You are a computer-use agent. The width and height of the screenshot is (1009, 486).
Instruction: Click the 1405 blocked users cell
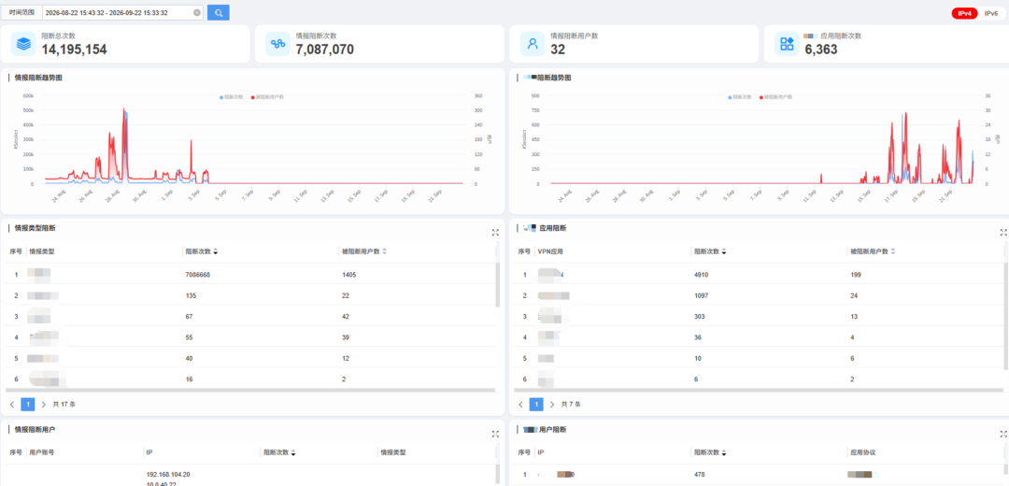[x=349, y=275]
